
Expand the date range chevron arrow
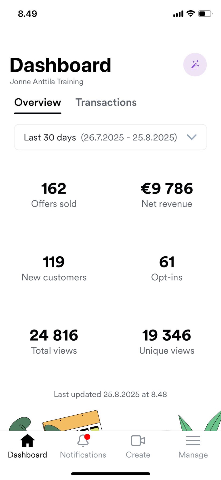pos(192,137)
